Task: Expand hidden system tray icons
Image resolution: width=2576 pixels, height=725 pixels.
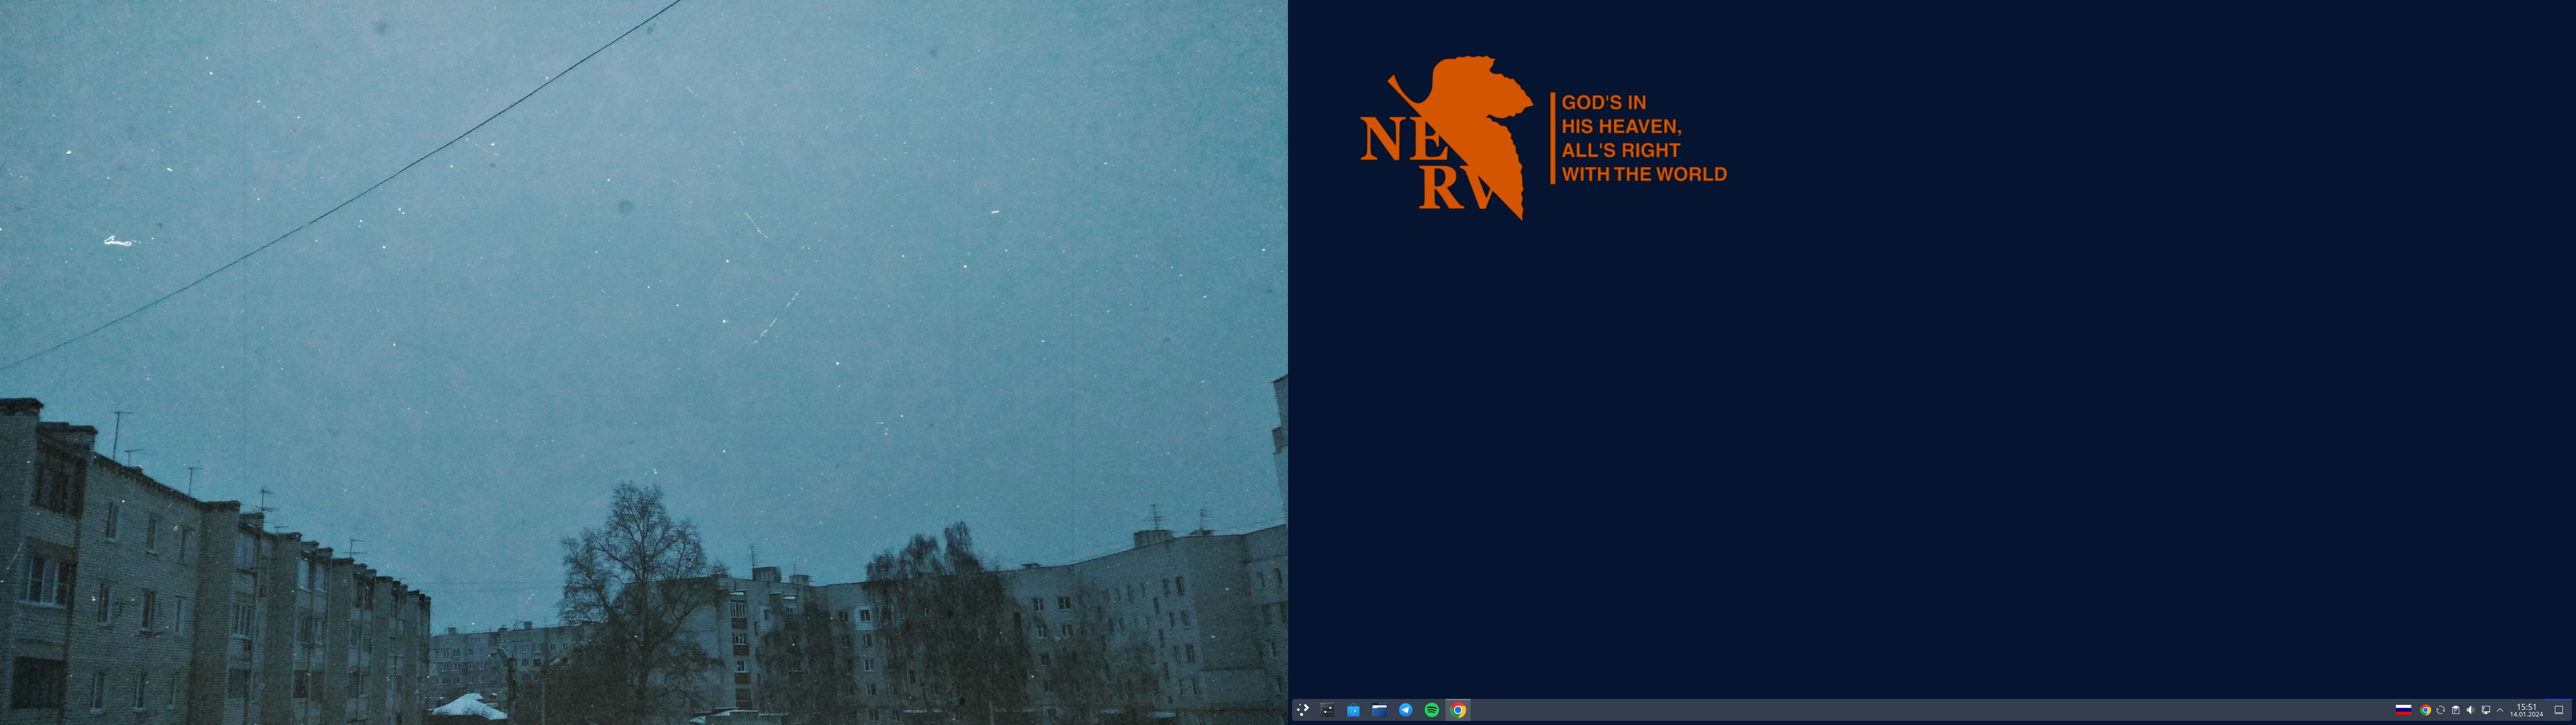Action: pyautogui.click(x=2500, y=710)
